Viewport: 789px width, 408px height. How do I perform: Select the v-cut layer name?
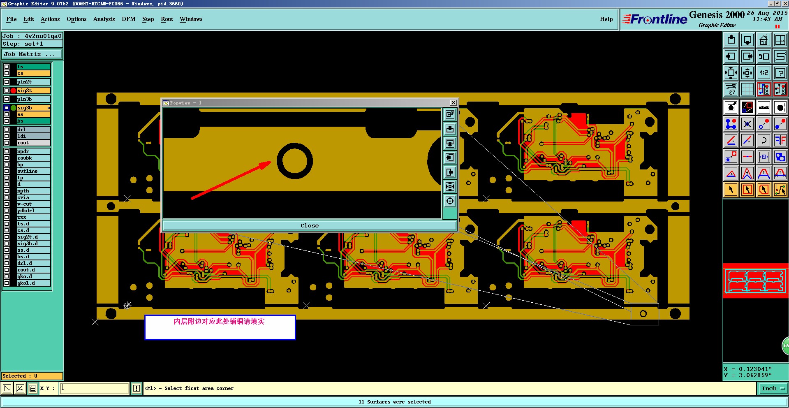33,204
